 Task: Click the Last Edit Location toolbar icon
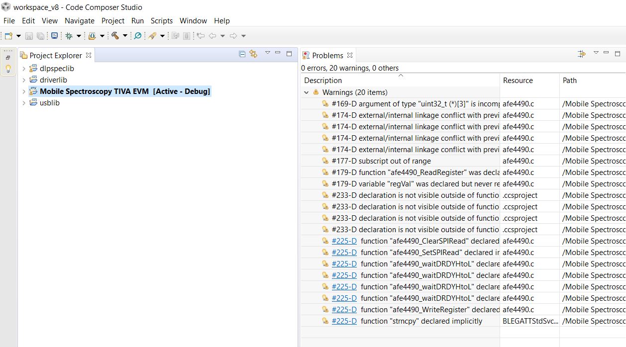tap(200, 36)
